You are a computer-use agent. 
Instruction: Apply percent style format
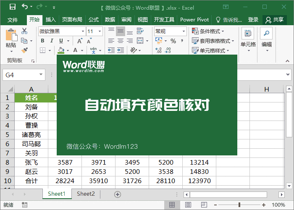173,41
